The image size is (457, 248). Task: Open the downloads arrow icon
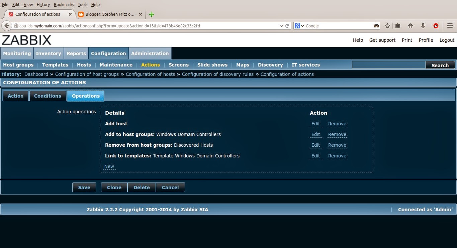423,26
